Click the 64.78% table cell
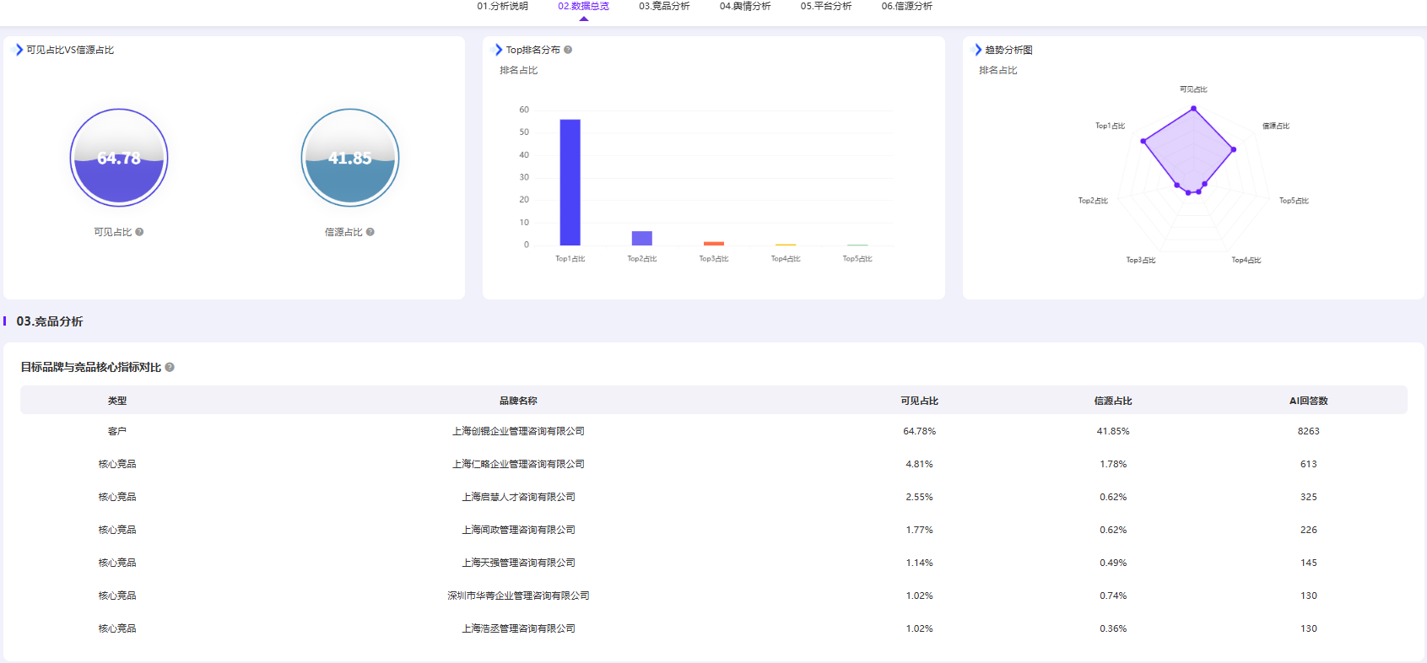The height and width of the screenshot is (663, 1427). click(x=920, y=431)
